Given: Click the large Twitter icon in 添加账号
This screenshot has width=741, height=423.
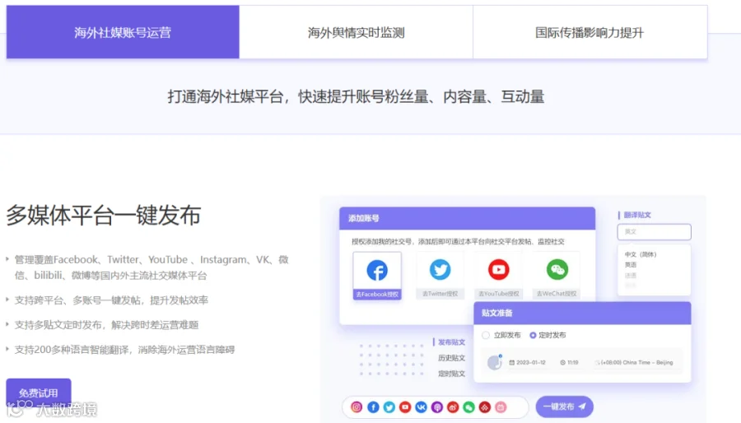Looking at the screenshot, I should 440,270.
